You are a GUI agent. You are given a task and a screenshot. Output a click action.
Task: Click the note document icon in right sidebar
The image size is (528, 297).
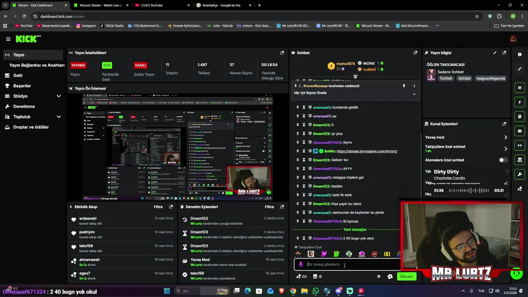pos(520,116)
